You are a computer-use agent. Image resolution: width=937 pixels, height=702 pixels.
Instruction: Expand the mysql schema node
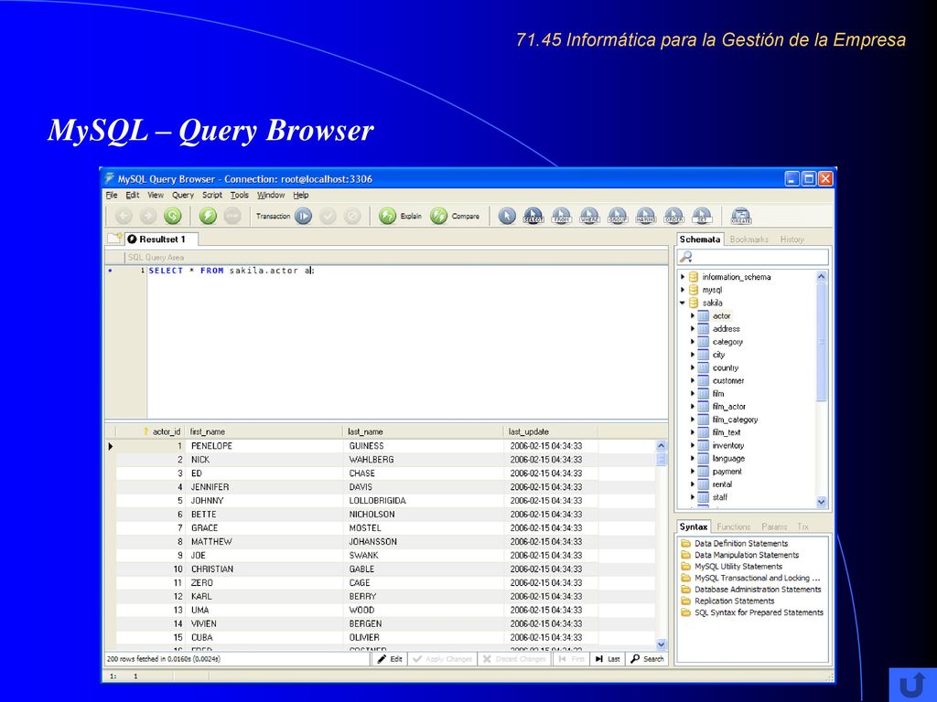pos(683,290)
